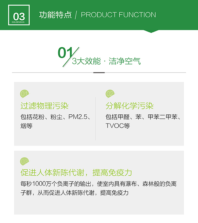This screenshot has width=198, height=223.
Task: Click the green 02 speech bubble icon
Action: tap(110, 94)
